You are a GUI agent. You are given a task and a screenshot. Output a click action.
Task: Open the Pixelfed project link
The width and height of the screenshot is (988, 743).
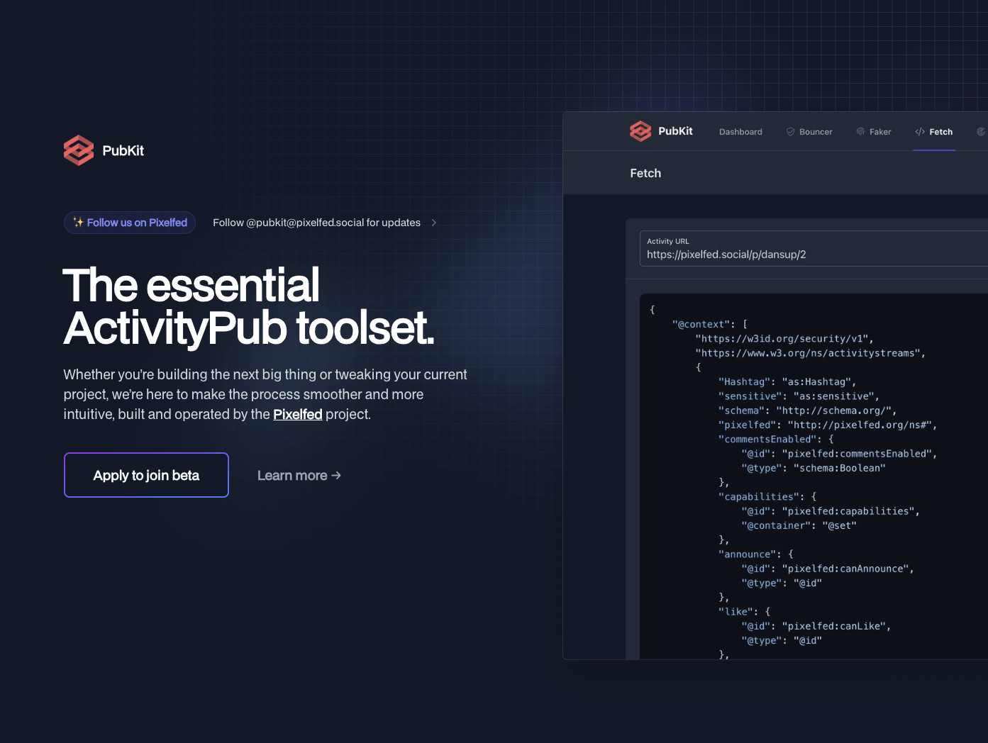[298, 414]
